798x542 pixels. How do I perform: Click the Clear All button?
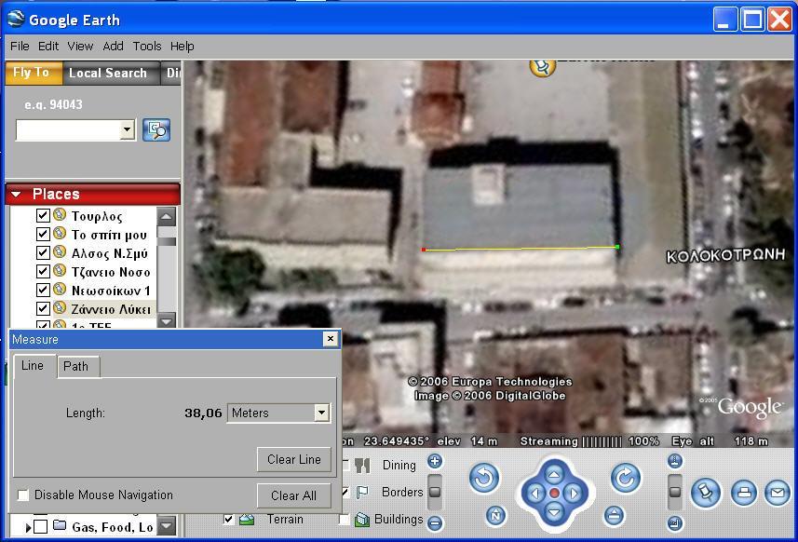tap(293, 495)
